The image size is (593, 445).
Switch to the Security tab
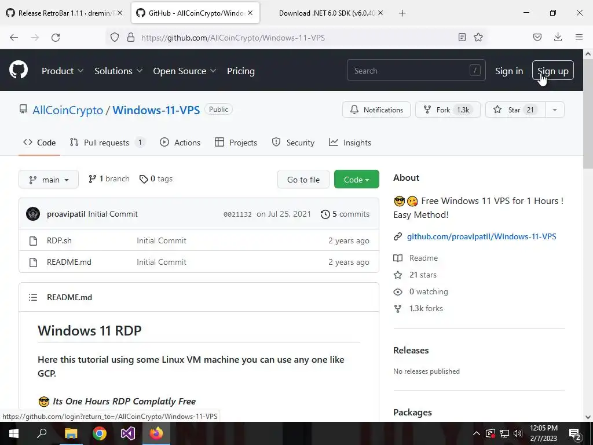point(293,143)
